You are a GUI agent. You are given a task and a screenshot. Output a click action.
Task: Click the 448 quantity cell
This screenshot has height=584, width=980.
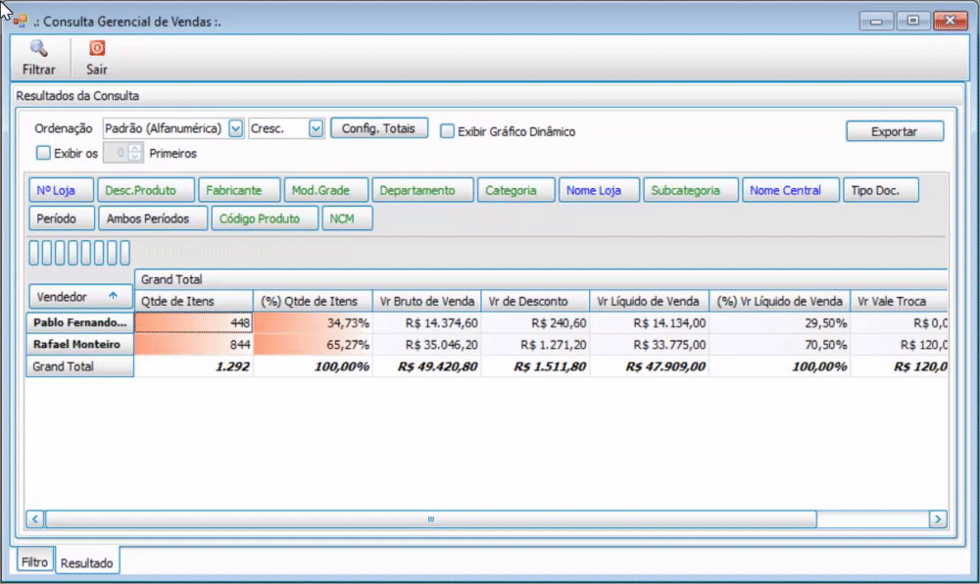(194, 322)
